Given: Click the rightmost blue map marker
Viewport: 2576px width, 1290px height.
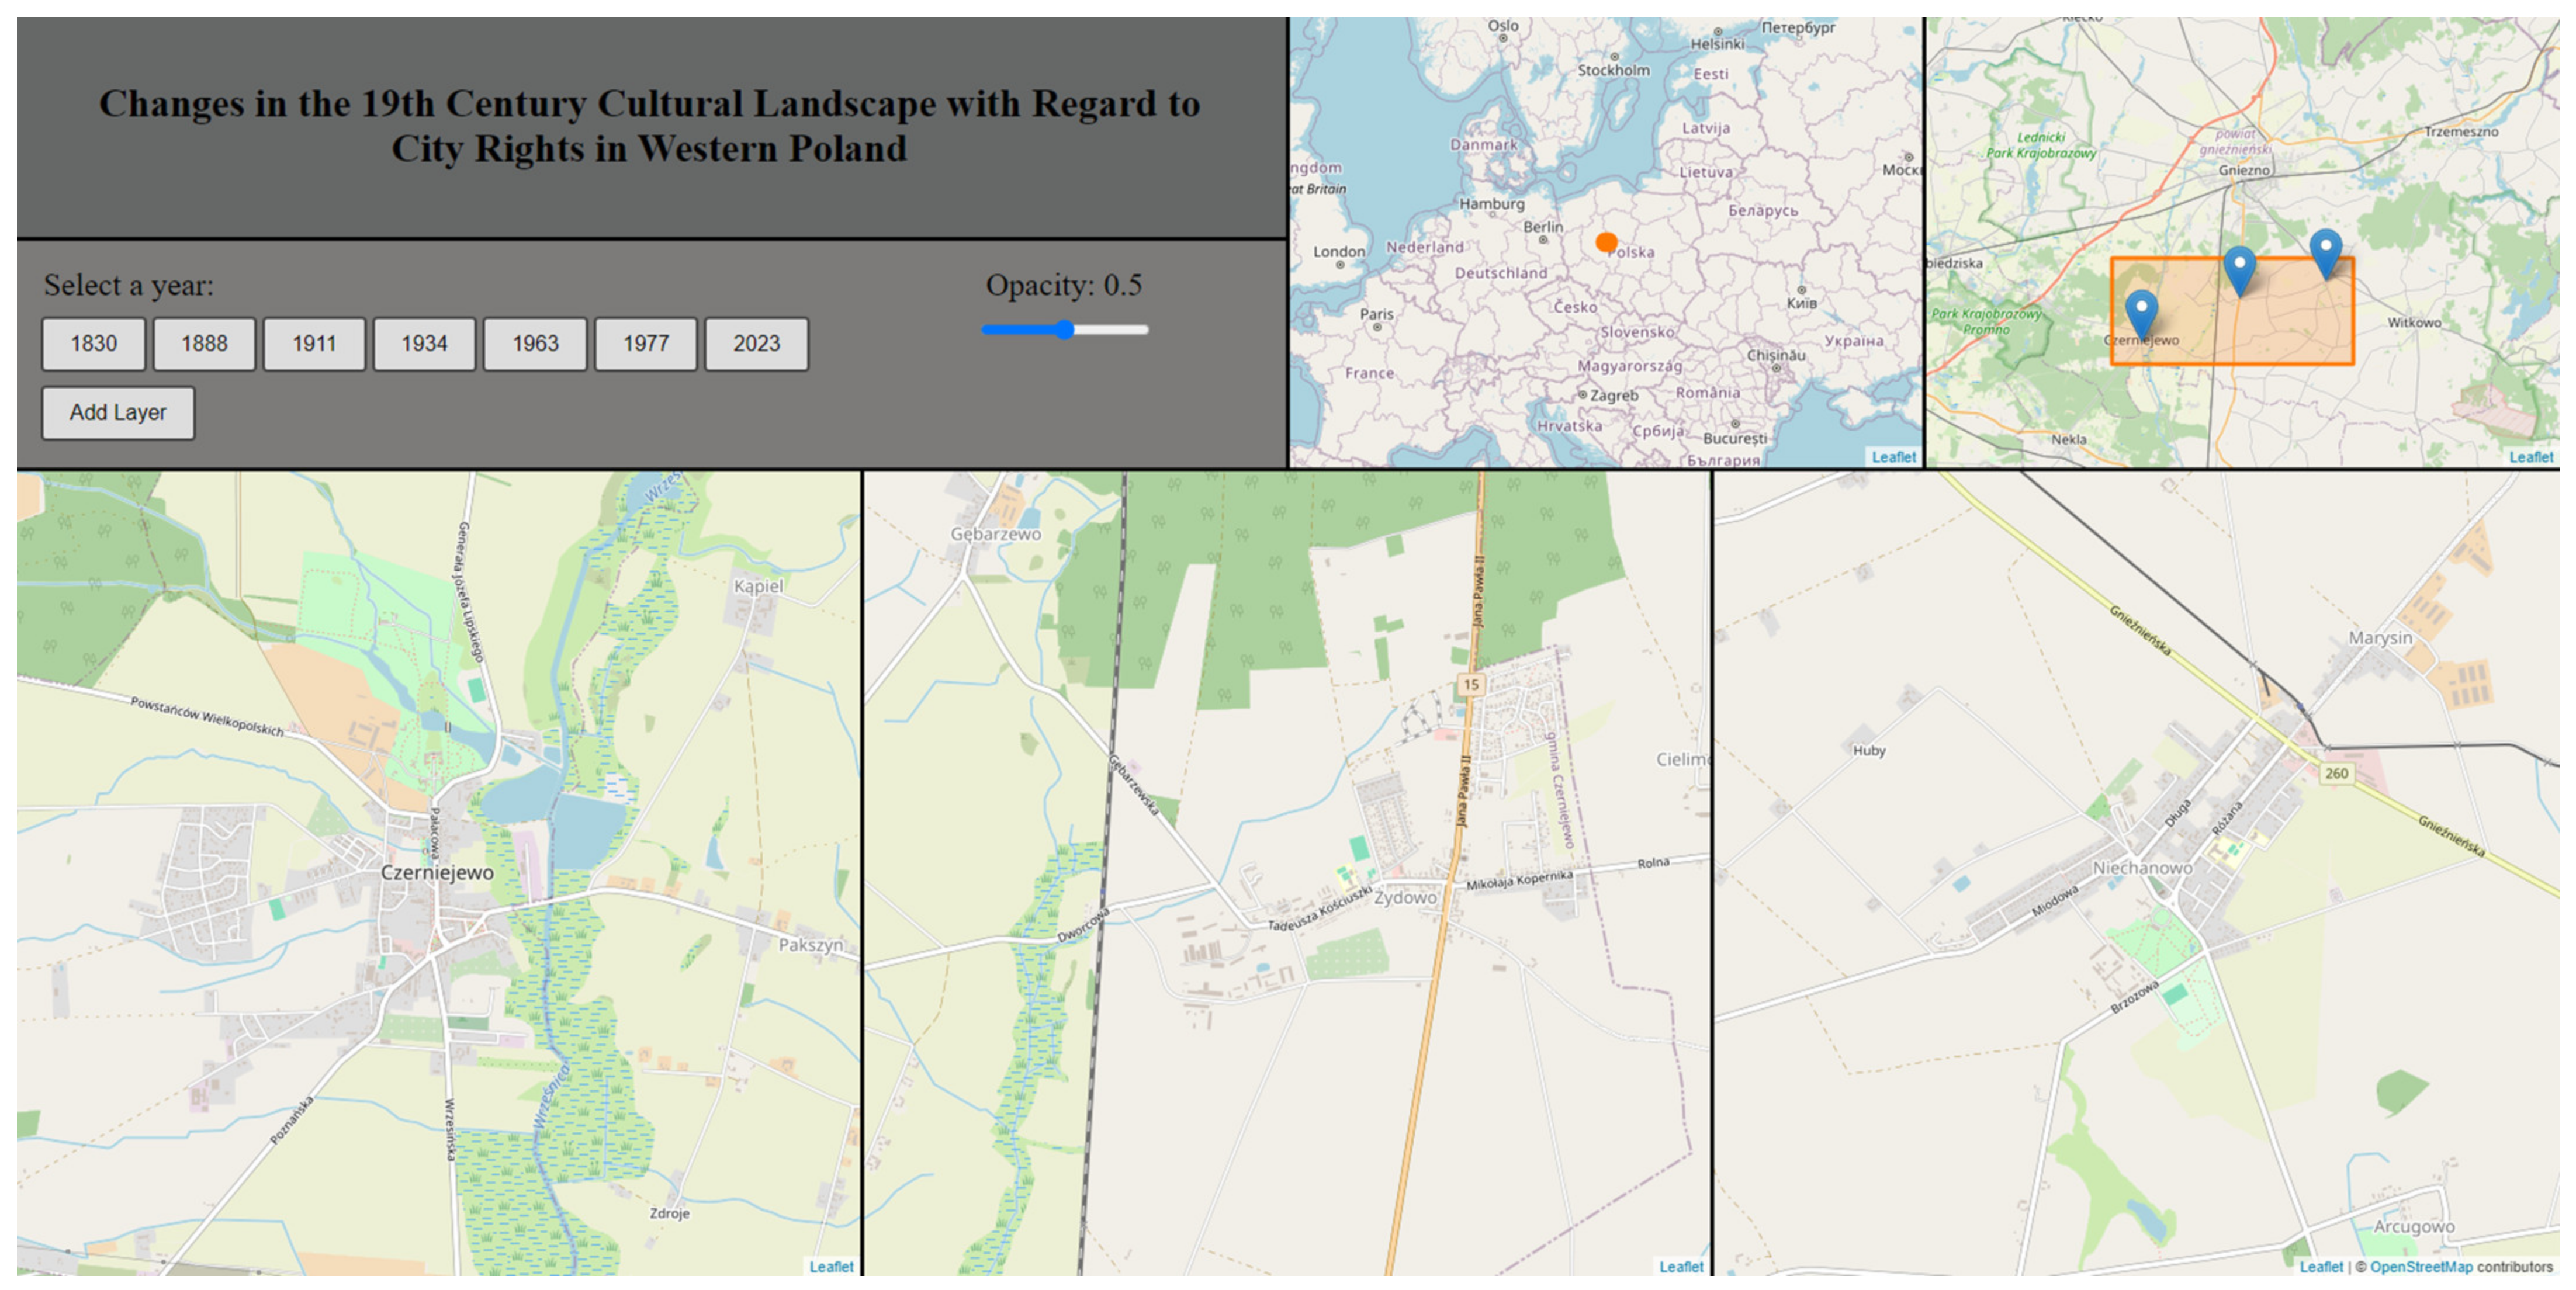Looking at the screenshot, I should tap(2325, 250).
